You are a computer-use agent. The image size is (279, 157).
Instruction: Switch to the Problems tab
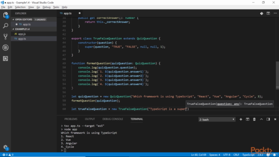tap(71, 119)
